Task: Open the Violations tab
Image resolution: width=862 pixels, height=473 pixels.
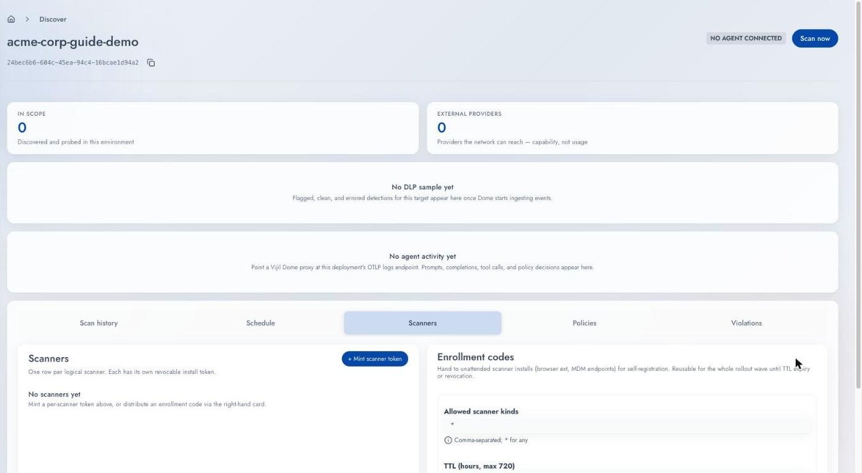Action: click(746, 323)
